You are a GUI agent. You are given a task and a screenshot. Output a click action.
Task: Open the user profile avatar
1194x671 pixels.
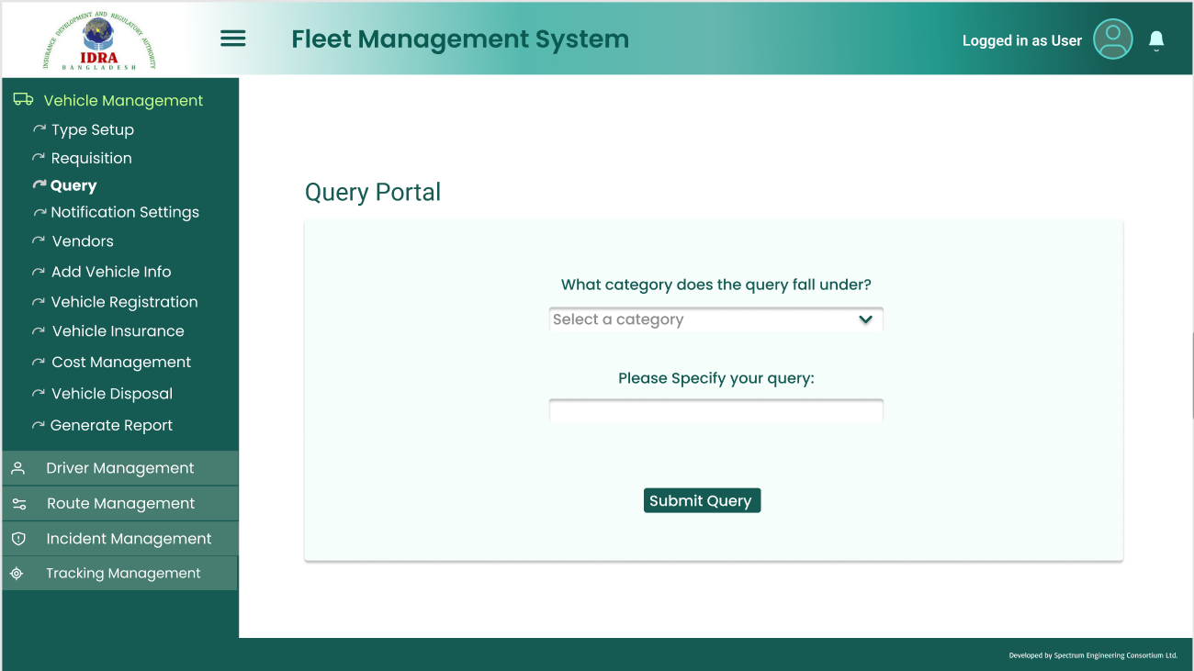[x=1113, y=39]
